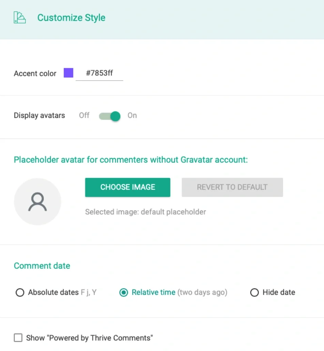Click the "Off" label beside avatars switch
This screenshot has width=324, height=351.
pos(84,116)
